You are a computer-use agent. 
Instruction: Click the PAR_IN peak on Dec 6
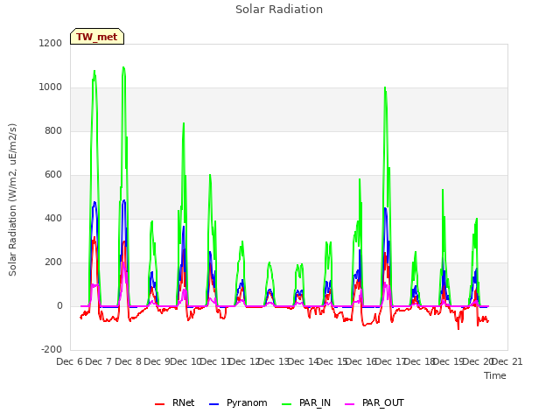click(x=94, y=71)
